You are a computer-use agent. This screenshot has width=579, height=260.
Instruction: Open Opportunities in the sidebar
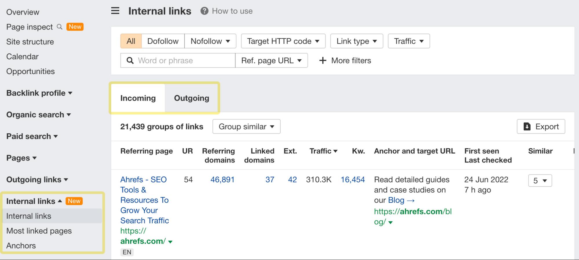pos(30,71)
